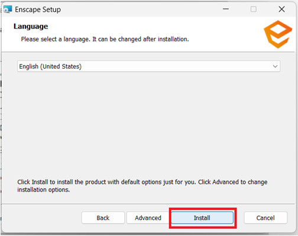Screen dimensions: 298x236
Task: Open the language dropdown list
Action: click(148, 66)
